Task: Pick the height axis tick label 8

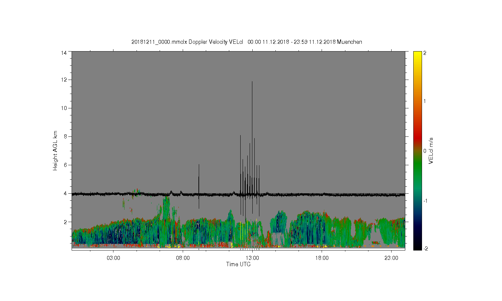Action: pyautogui.click(x=65, y=137)
